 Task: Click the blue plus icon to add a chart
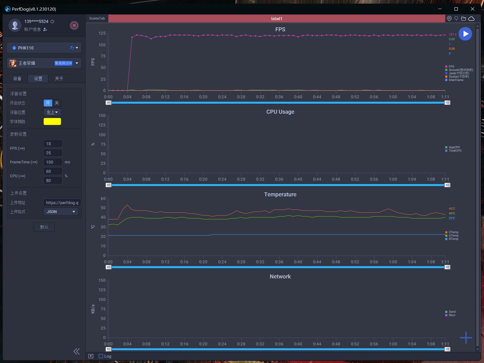point(466,338)
